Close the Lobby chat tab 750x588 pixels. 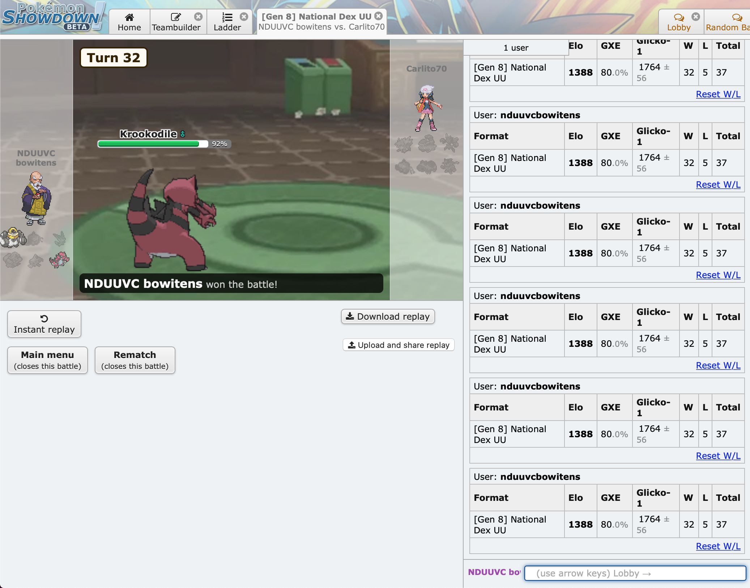pyautogui.click(x=696, y=17)
